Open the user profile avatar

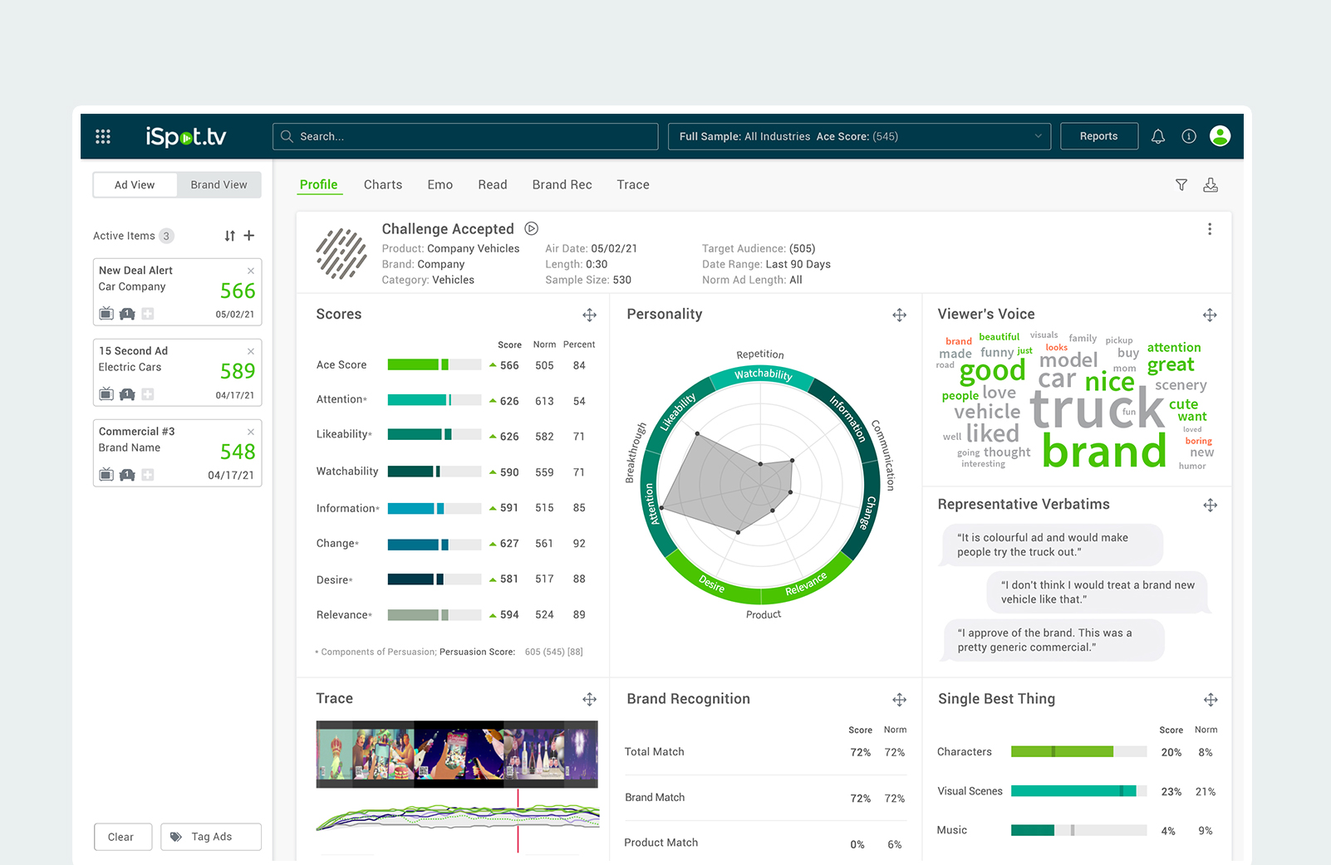coord(1220,136)
